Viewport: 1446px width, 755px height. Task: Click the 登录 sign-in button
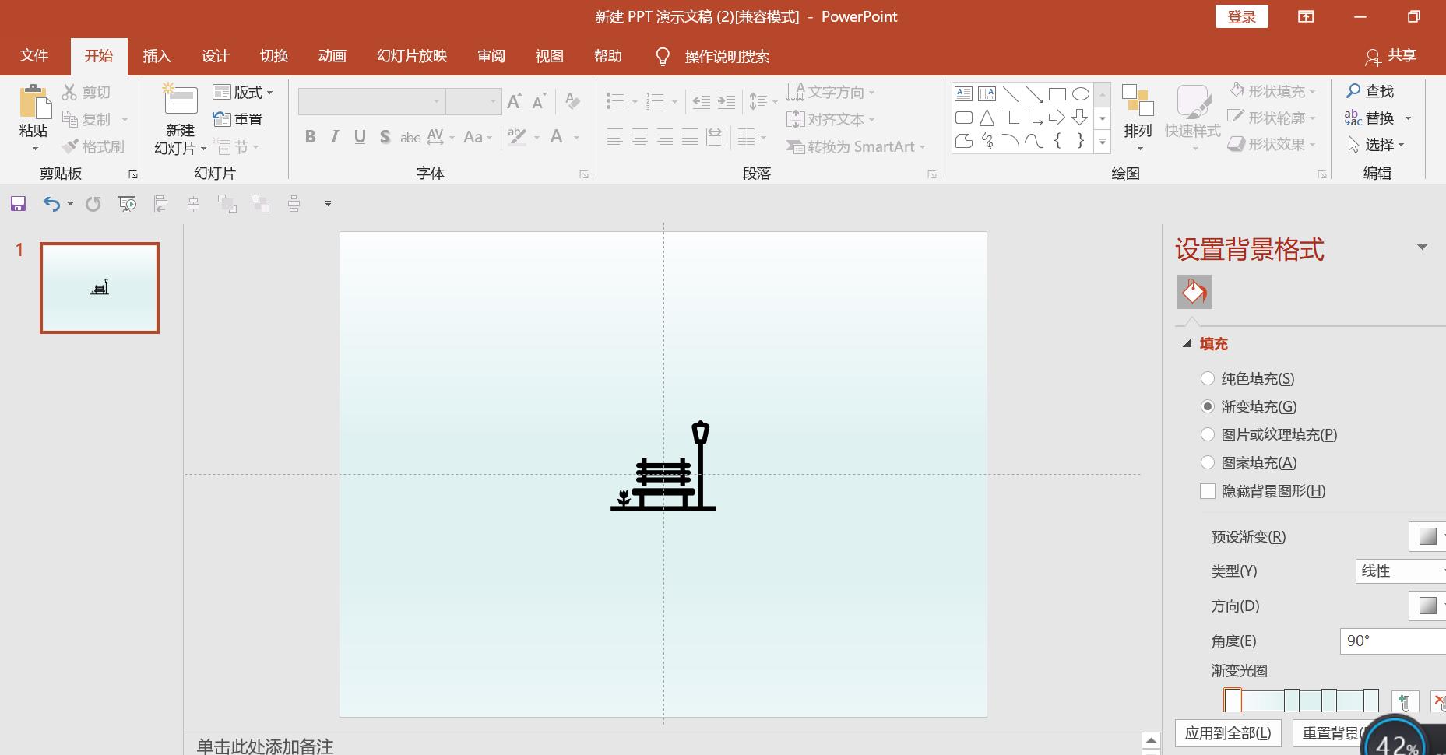[1241, 16]
